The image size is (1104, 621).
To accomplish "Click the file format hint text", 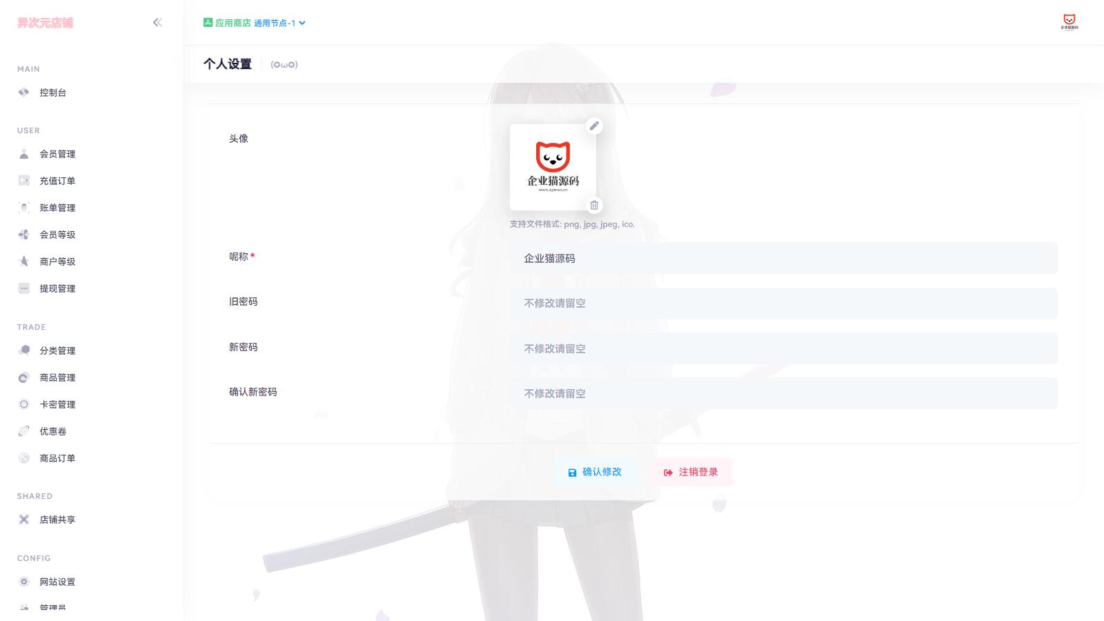I will (x=572, y=224).
